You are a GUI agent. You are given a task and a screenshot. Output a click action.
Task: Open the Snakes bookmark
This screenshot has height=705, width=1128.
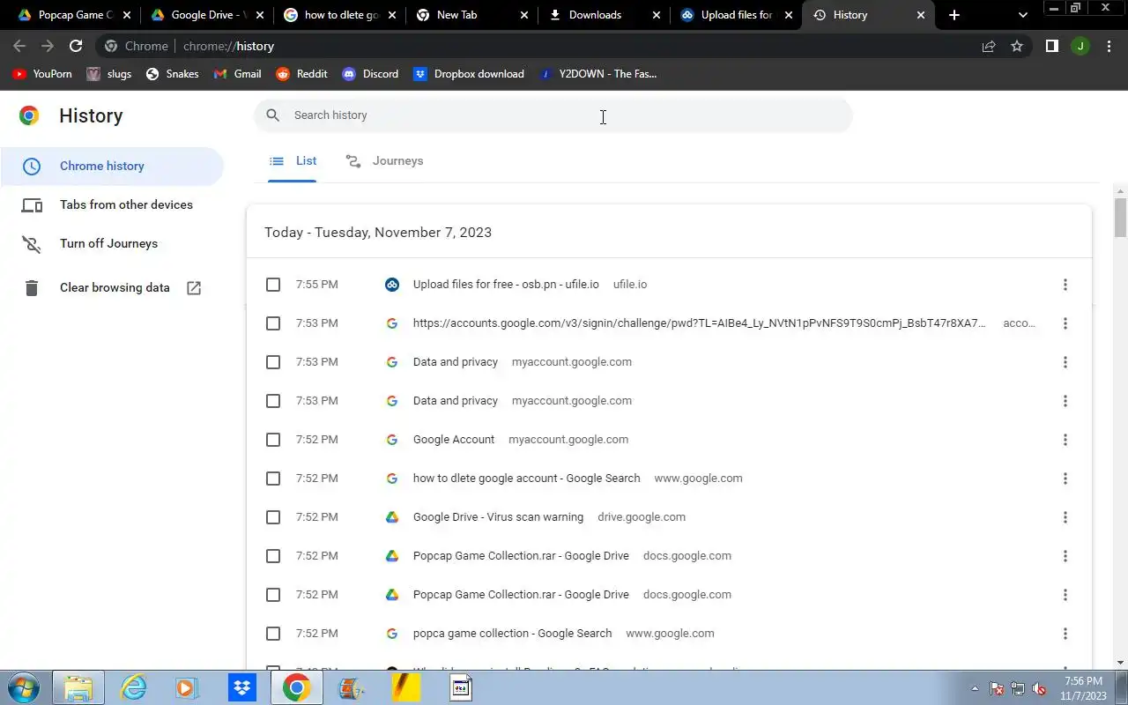coord(172,74)
